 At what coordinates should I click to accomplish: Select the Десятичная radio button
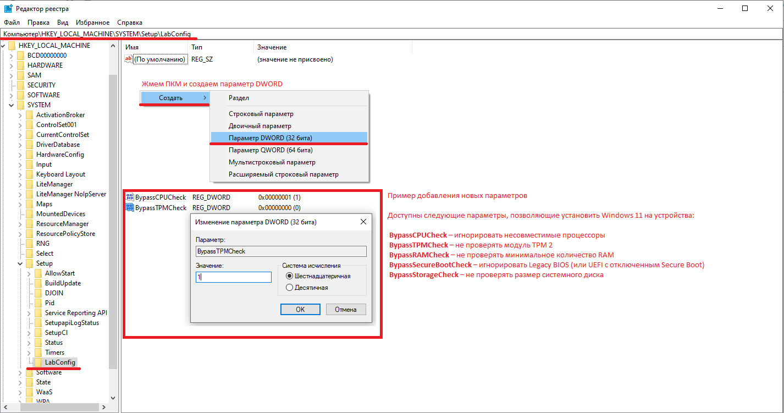click(290, 287)
